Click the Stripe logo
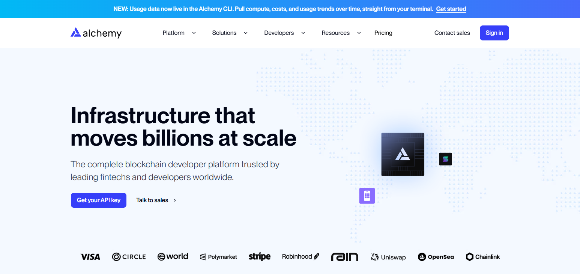Image resolution: width=580 pixels, height=274 pixels. click(x=260, y=257)
